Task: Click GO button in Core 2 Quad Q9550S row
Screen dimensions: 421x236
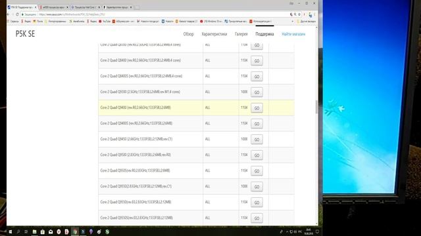Action: click(257, 218)
